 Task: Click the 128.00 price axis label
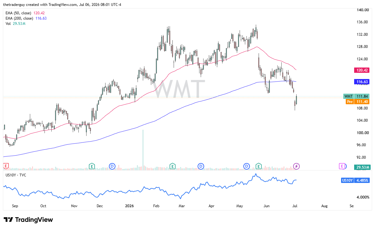363,47
